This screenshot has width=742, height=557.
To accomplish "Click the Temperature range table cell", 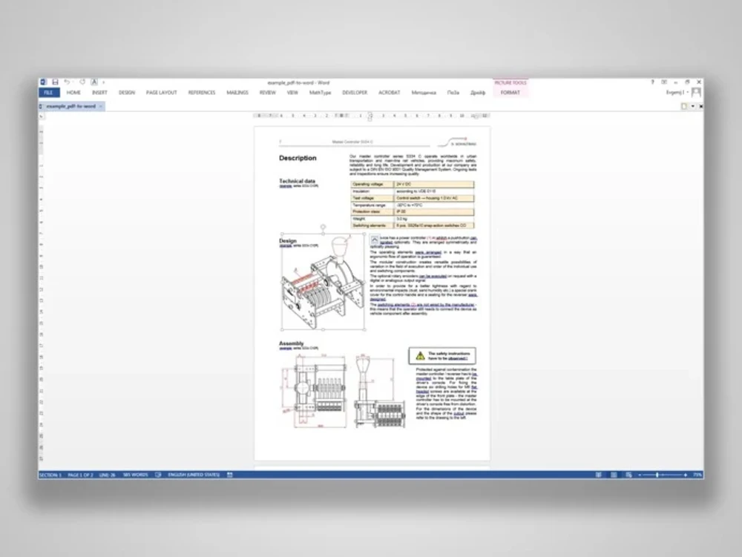I will coord(372,205).
